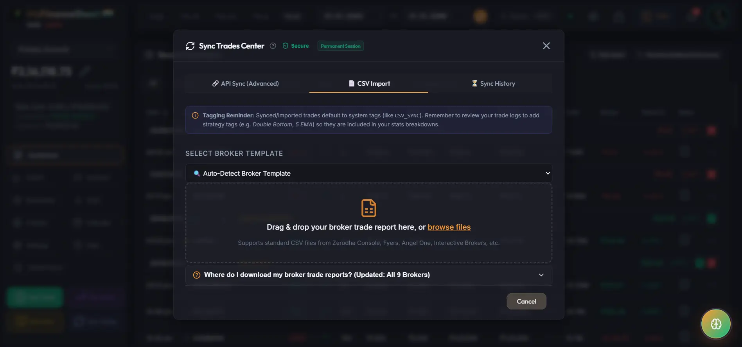Open the help question mark beside title
Image resolution: width=742 pixels, height=347 pixels.
click(x=273, y=46)
